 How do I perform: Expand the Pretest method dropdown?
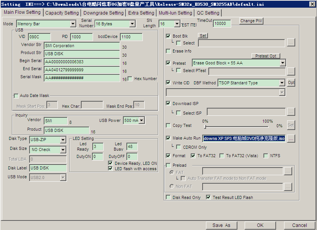283,63
